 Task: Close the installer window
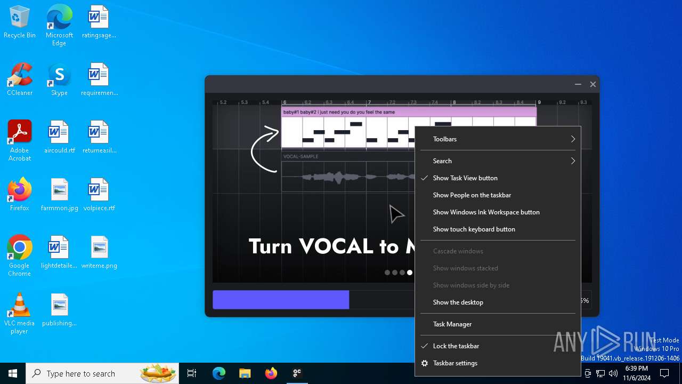(592, 84)
